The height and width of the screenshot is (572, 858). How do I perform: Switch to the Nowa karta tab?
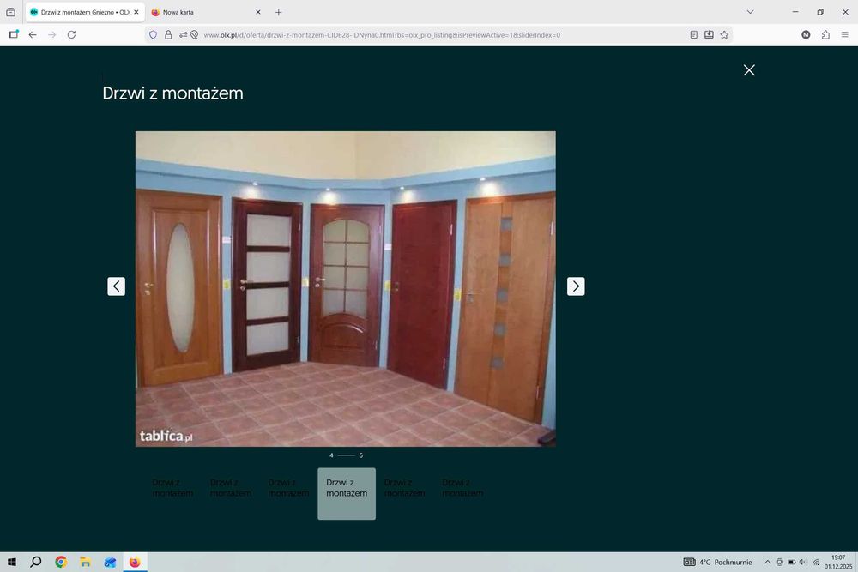[x=205, y=12]
